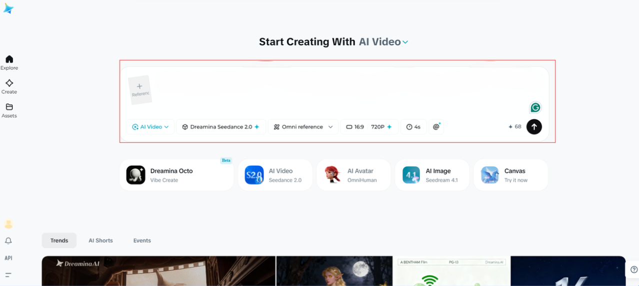Open the Explore page in sidebar

click(9, 63)
